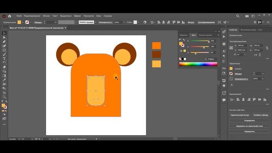Open the Comments speech-bubble panel icon

pyautogui.click(x=224, y=100)
